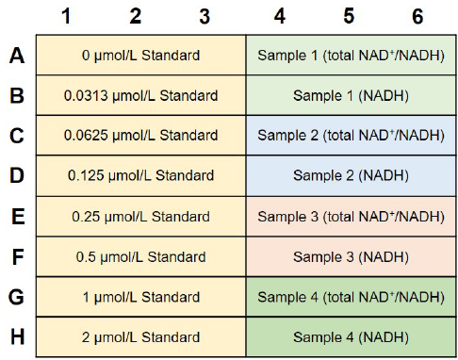Select the Sample 2 (NADH) cell
The height and width of the screenshot is (360, 458).
point(352,175)
